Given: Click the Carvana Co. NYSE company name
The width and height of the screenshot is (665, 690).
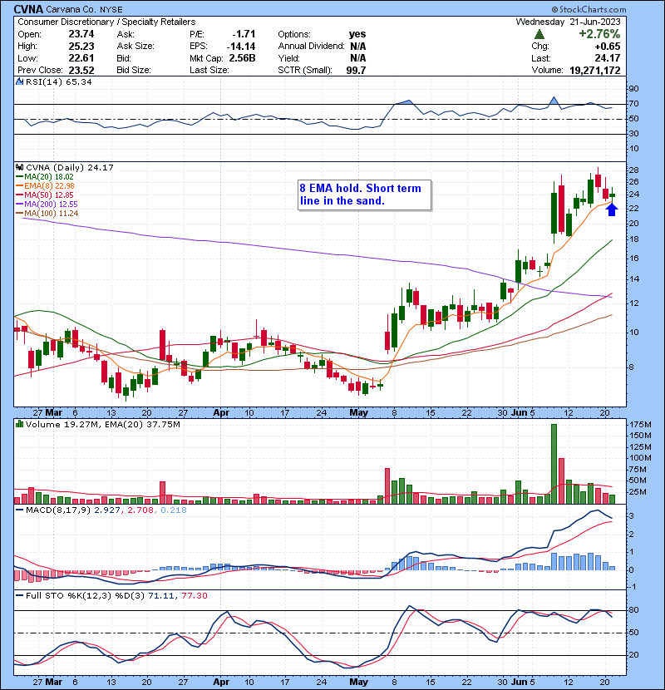Looking at the screenshot, I should click(84, 10).
